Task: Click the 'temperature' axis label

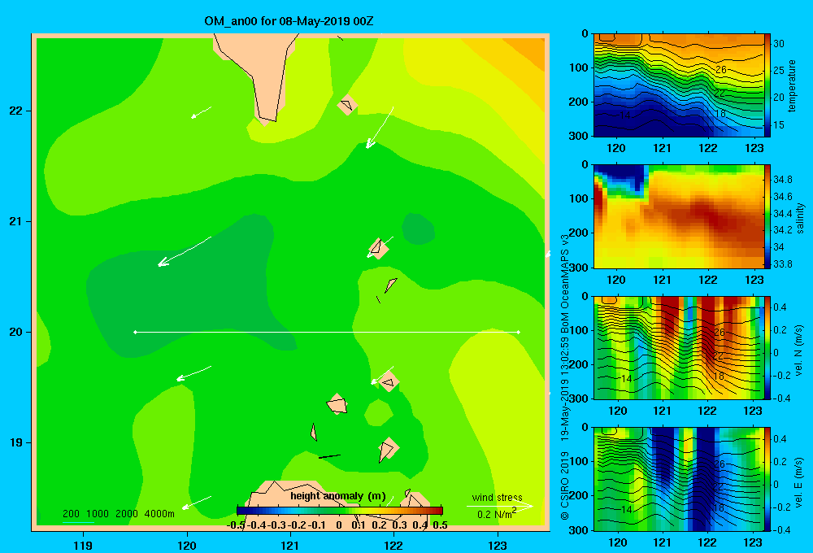Action: 792,85
